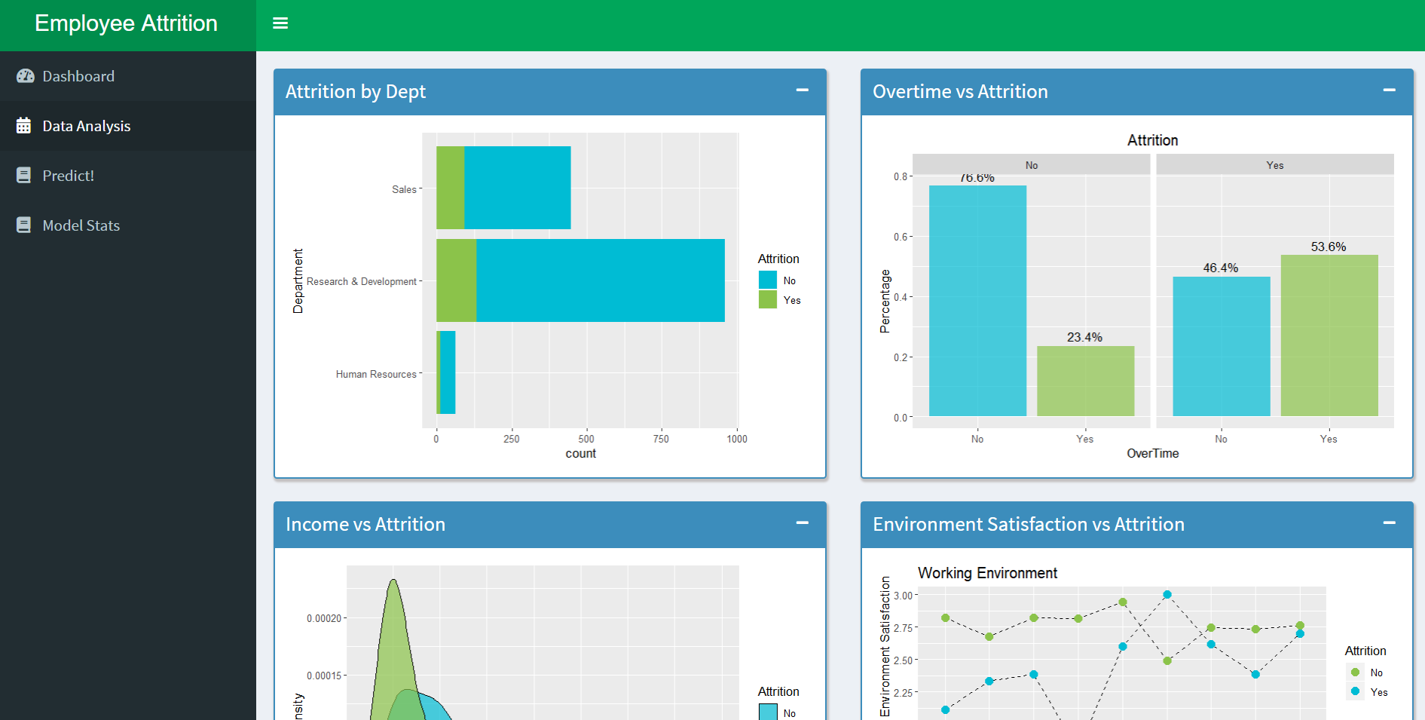Collapse Environment Satisfaction vs Attrition box
1425x720 pixels.
(x=1390, y=523)
